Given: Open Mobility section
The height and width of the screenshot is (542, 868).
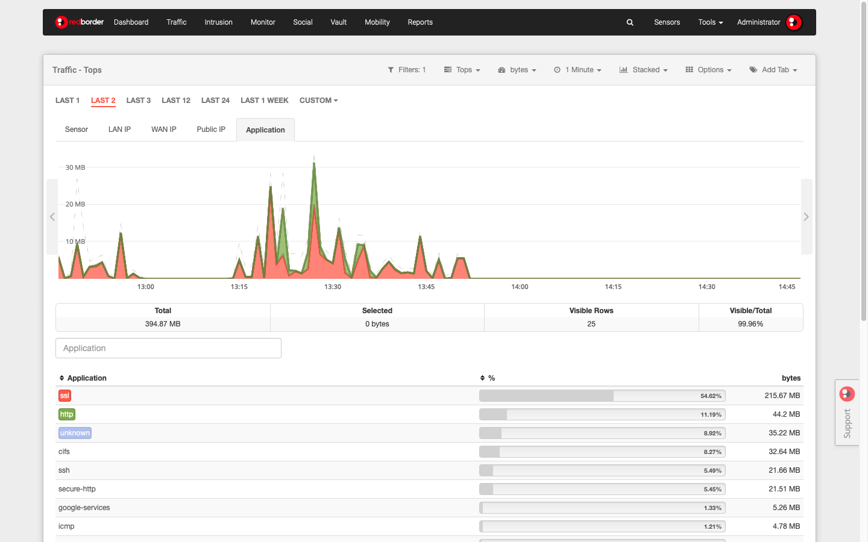Looking at the screenshot, I should pos(377,22).
